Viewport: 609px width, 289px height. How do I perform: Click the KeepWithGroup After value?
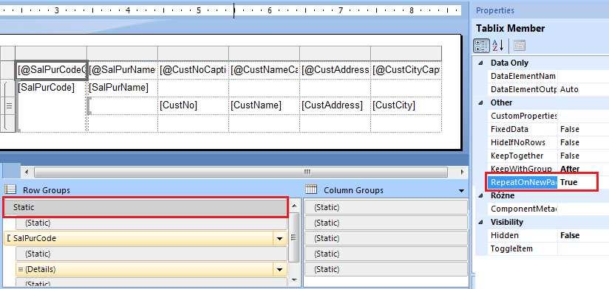coord(569,169)
